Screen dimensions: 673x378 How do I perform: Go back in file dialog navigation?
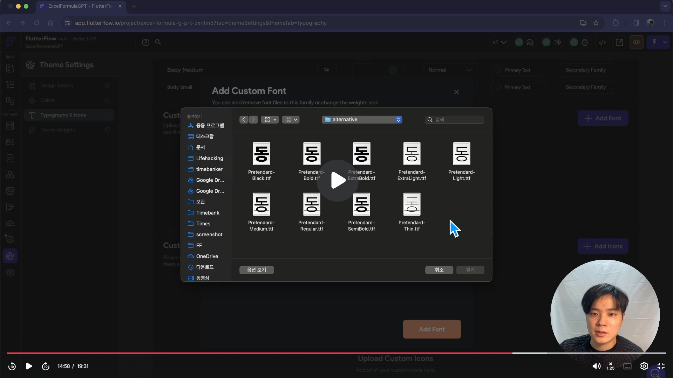[x=244, y=120]
